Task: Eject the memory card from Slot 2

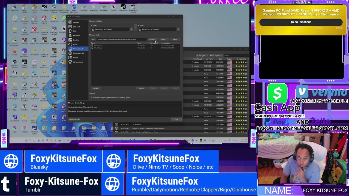Action: (179, 29)
